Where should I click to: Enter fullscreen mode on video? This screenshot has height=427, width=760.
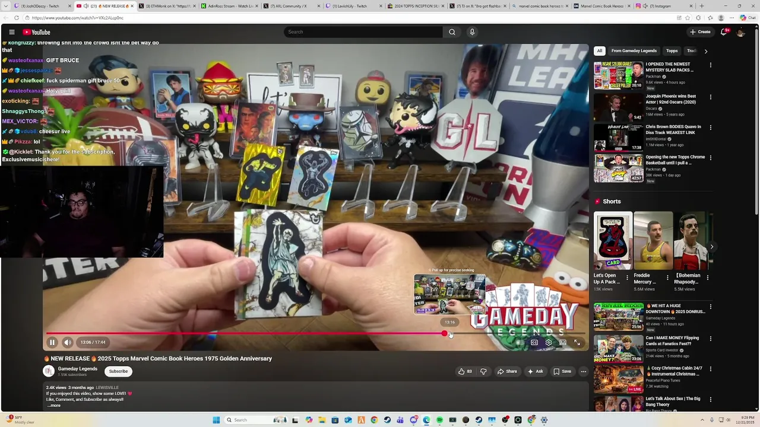(x=577, y=342)
